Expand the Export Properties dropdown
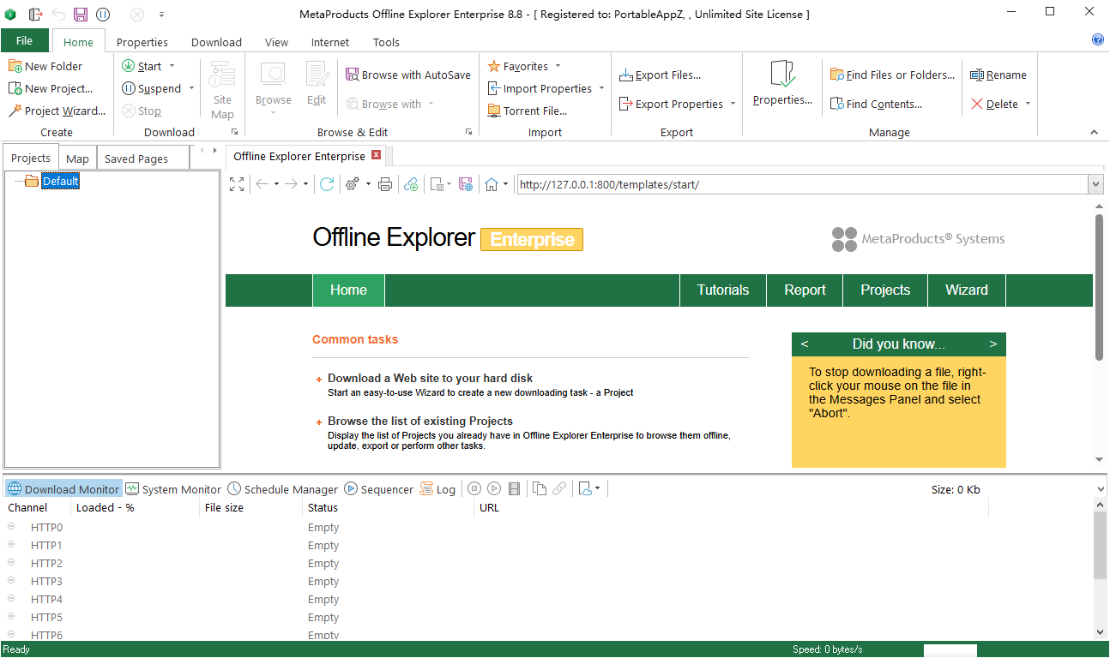Screen dimensions: 1110x658 click(732, 104)
